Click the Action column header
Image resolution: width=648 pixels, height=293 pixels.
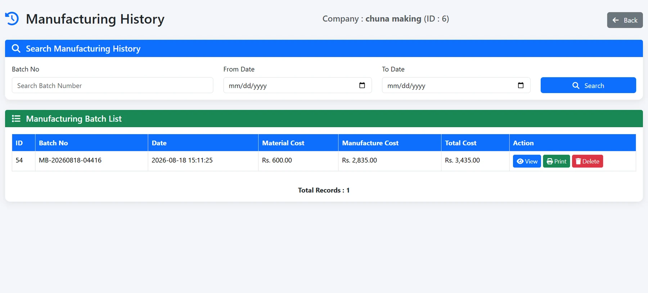coord(572,143)
